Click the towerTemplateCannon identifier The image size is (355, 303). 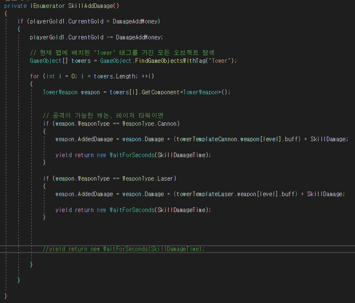point(207,139)
